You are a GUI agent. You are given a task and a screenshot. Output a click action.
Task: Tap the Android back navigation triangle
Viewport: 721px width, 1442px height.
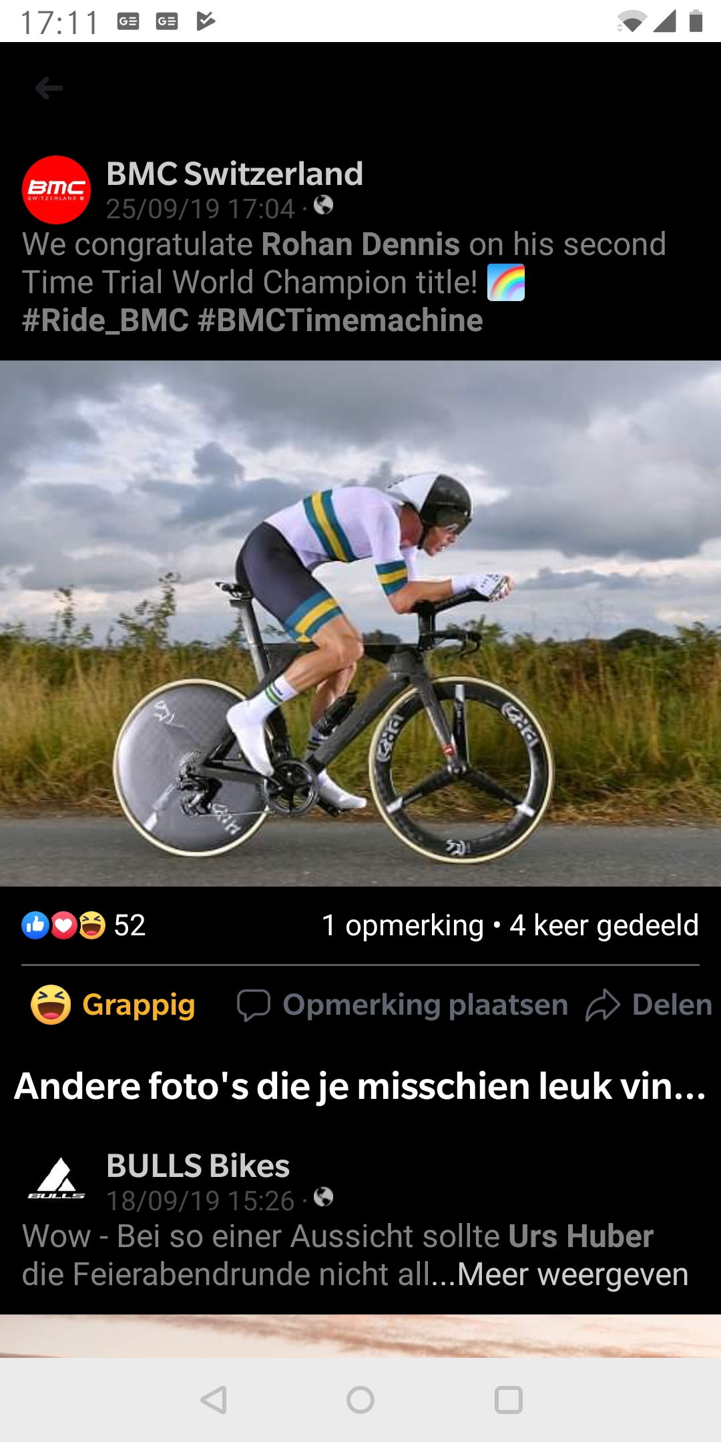214,1400
